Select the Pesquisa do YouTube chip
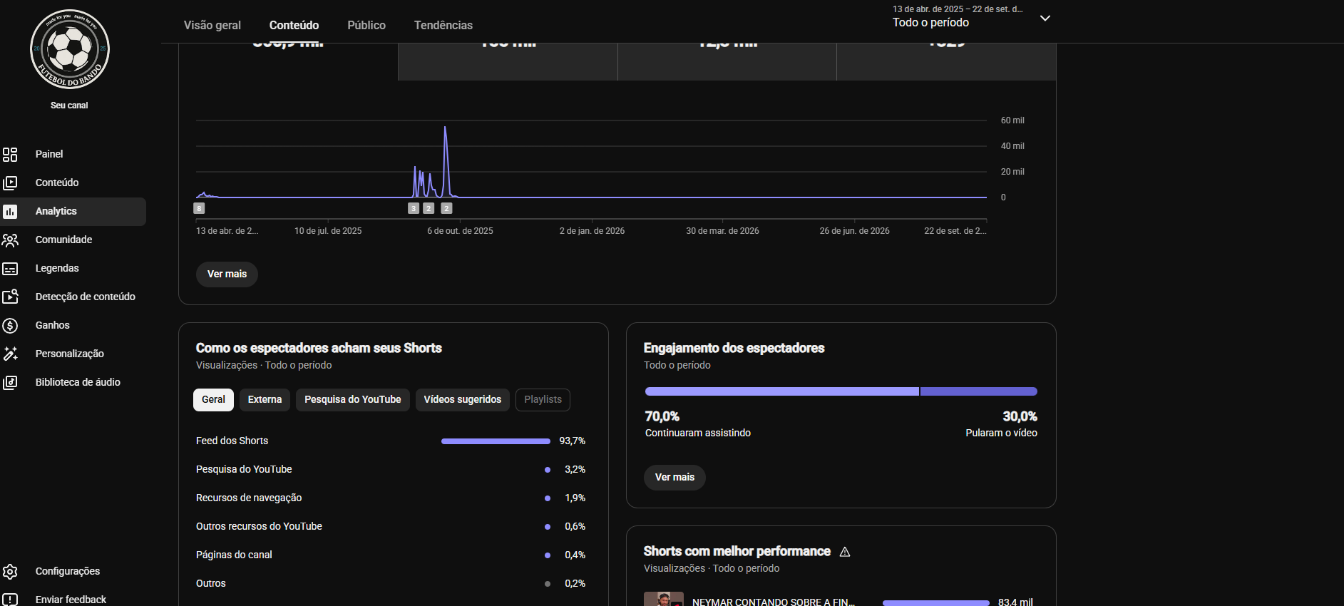This screenshot has height=606, width=1344. click(x=352, y=399)
